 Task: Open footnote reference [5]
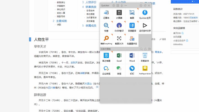coord(97,87)
